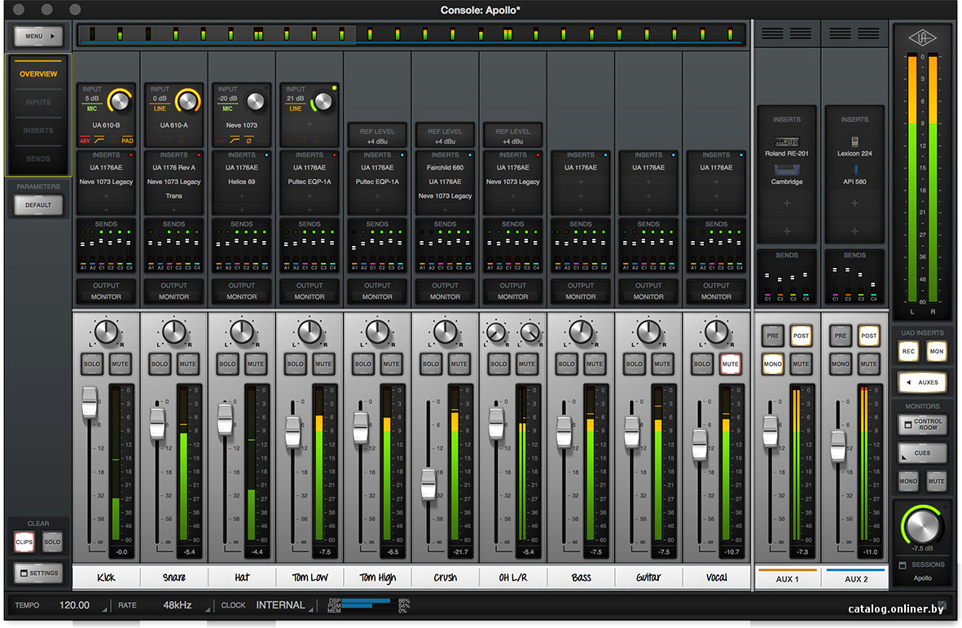This screenshot has width=962, height=628.
Task: Mute the Snare channel
Action: point(187,363)
